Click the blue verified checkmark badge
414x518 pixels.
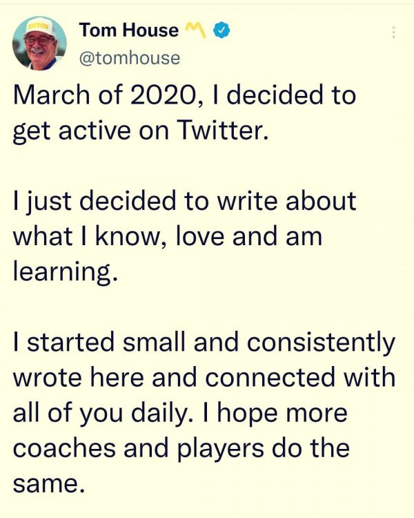(221, 30)
